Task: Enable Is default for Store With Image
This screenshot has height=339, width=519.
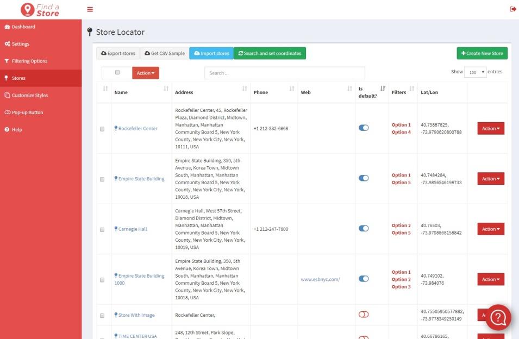Action: (x=364, y=315)
